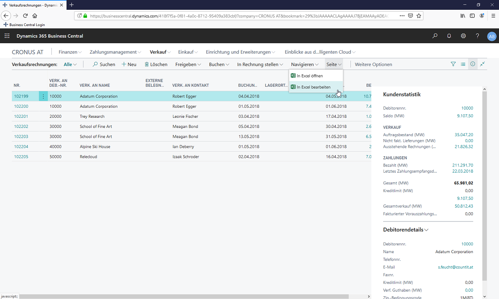The image size is (499, 299).
Task: Open Gesamtverkauf value 50.812,43
Action: tap(464, 206)
